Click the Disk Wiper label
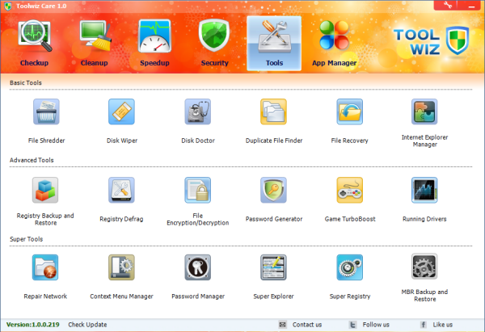The width and height of the screenshot is (485, 332). [122, 141]
